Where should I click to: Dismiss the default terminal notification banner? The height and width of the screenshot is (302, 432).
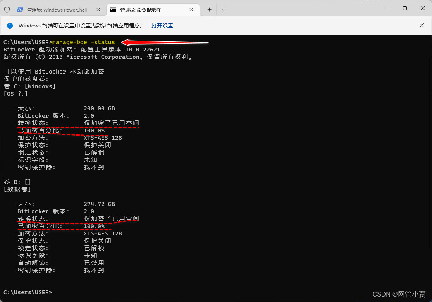coord(422,26)
